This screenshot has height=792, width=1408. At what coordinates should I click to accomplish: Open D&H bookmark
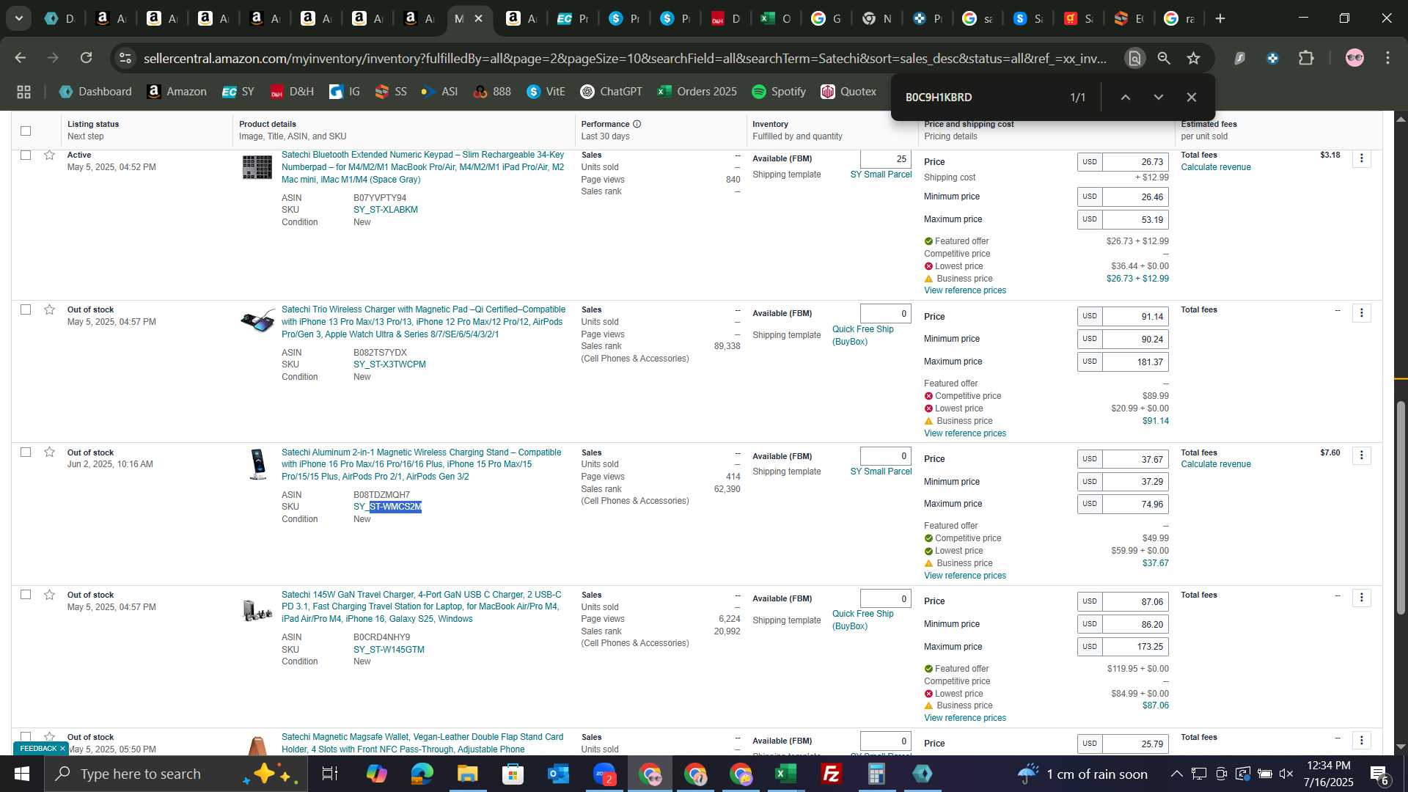pos(292,92)
